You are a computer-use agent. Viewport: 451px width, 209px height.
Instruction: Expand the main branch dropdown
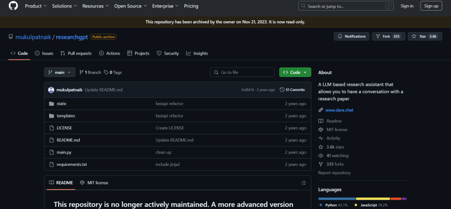click(x=59, y=72)
